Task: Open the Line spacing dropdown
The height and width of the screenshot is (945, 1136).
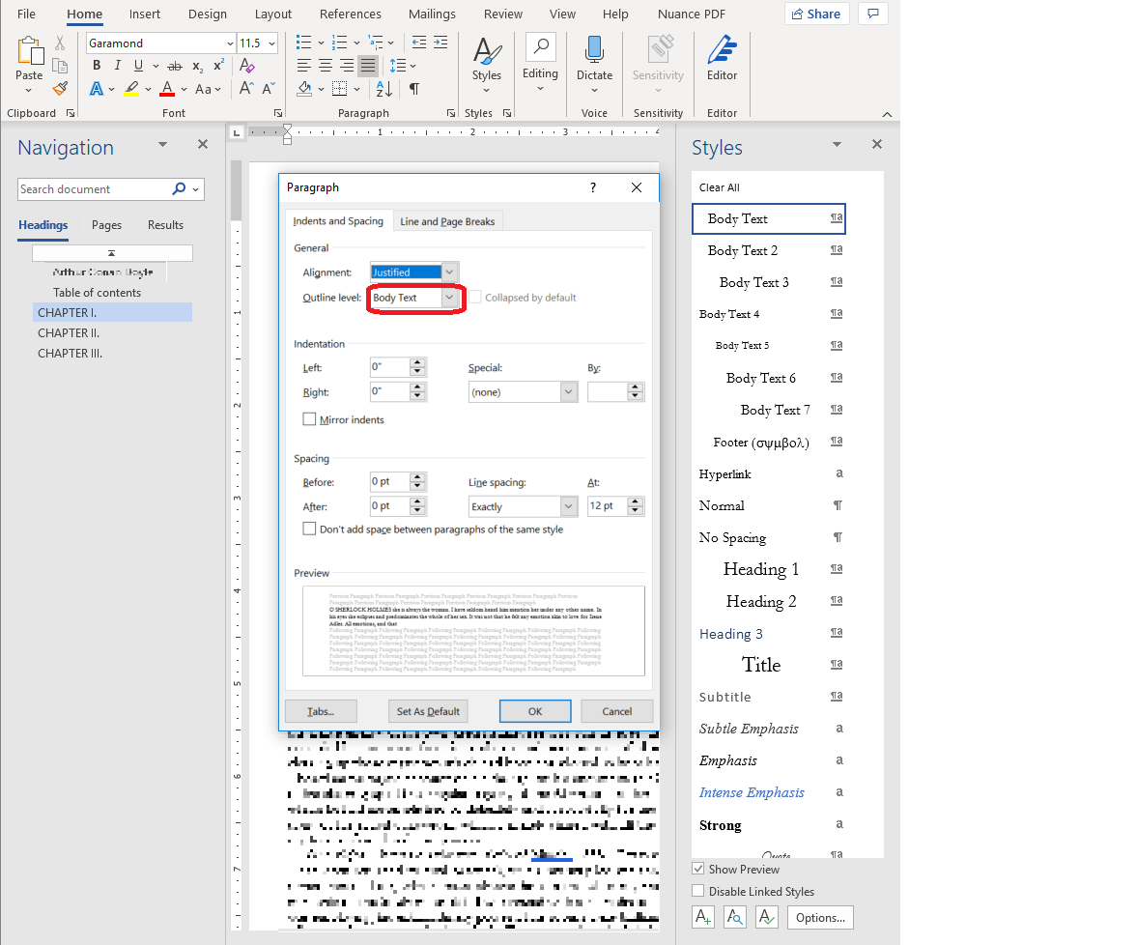Action: point(571,505)
